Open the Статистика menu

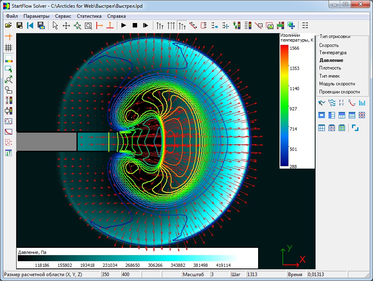pyautogui.click(x=89, y=16)
